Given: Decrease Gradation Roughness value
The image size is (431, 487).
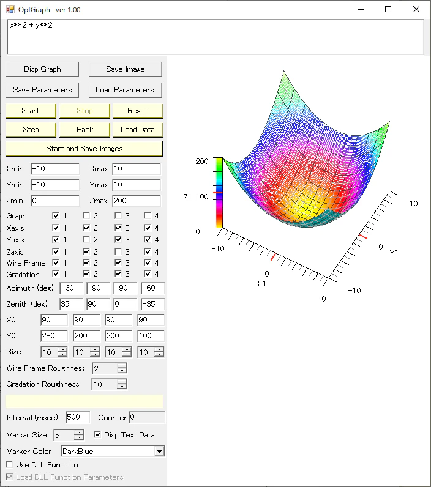Looking at the screenshot, I should [122, 387].
